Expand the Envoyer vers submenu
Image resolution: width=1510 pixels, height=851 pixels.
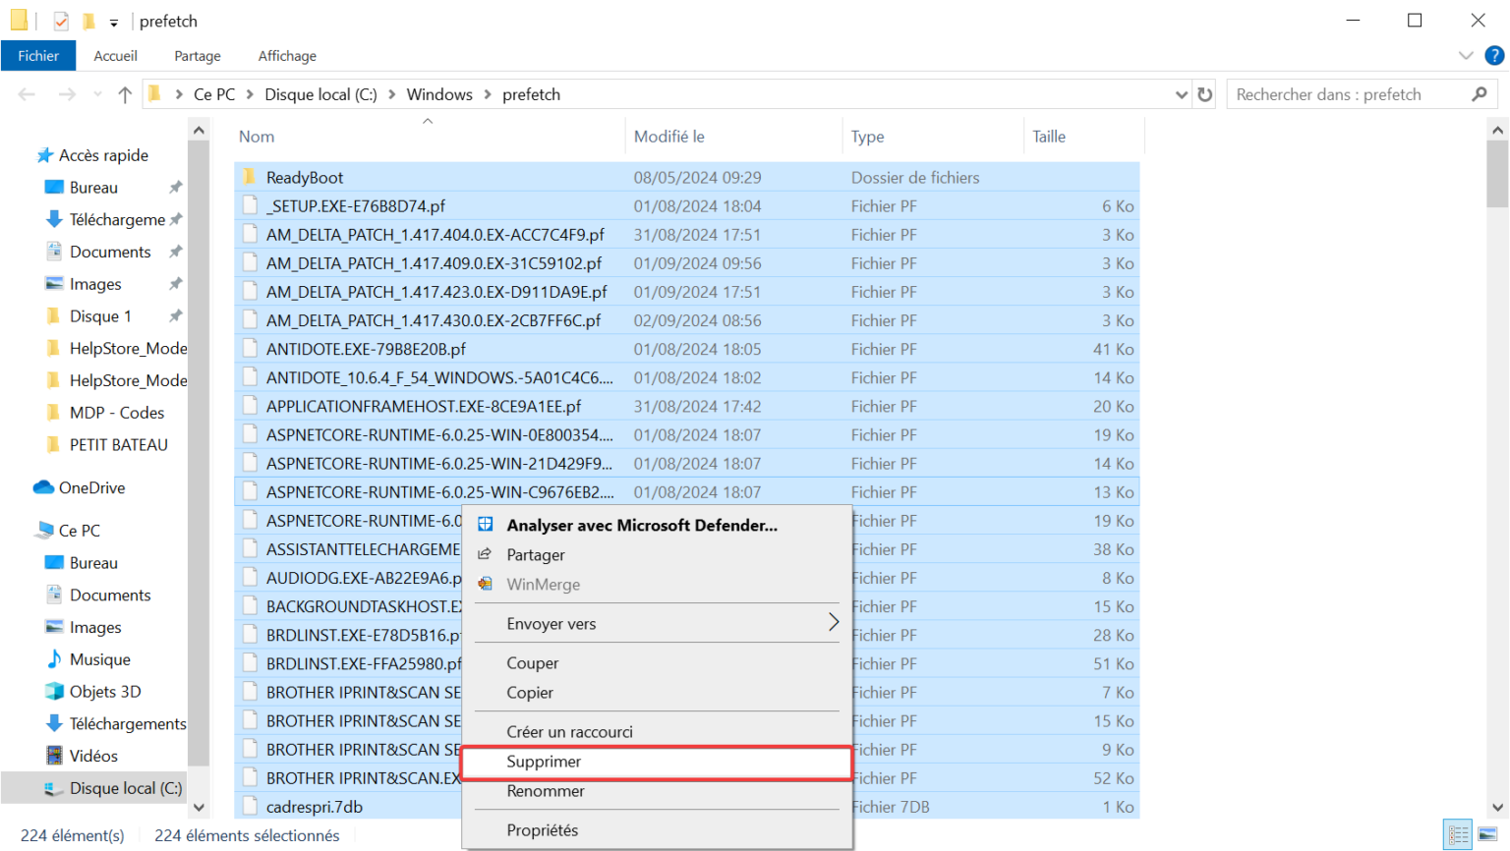(x=834, y=623)
